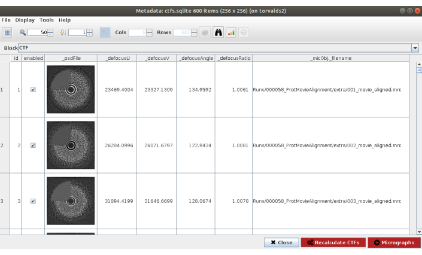Expand the Block CTF dropdown arrow
422x255 pixels.
coord(415,48)
